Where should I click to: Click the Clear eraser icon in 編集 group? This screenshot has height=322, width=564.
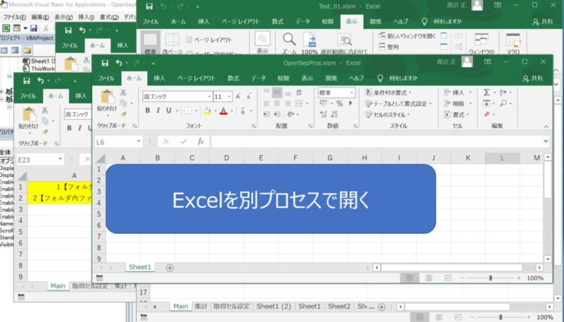486,114
